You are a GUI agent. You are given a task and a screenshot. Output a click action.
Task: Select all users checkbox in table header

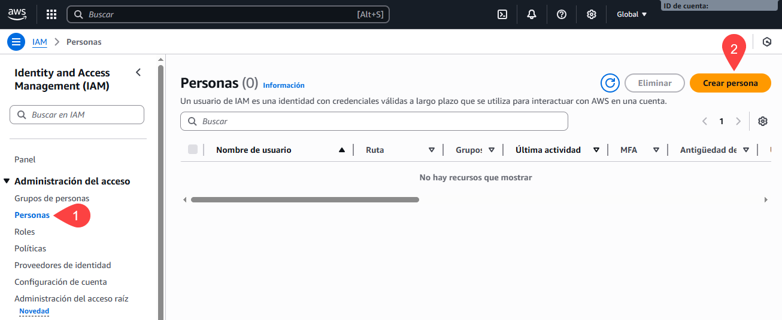(x=193, y=149)
